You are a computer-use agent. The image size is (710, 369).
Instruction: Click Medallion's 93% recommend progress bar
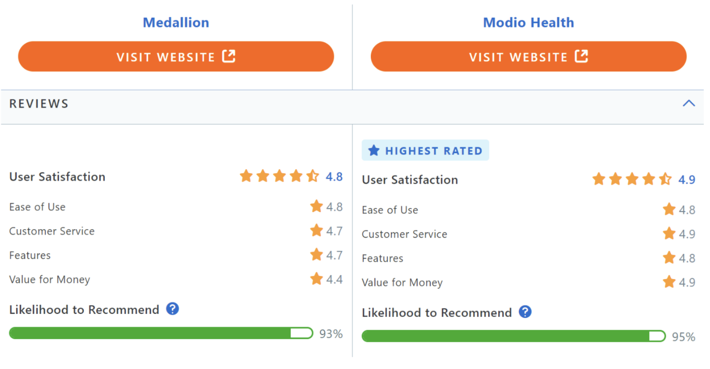click(161, 333)
